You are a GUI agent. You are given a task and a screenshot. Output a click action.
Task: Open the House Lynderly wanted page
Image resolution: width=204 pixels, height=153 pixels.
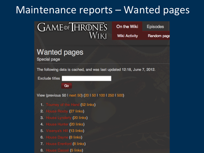(x=59, y=118)
